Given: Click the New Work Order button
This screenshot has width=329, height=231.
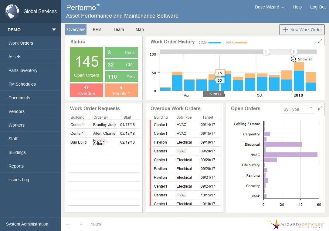Looking at the screenshot, I should [x=302, y=30].
